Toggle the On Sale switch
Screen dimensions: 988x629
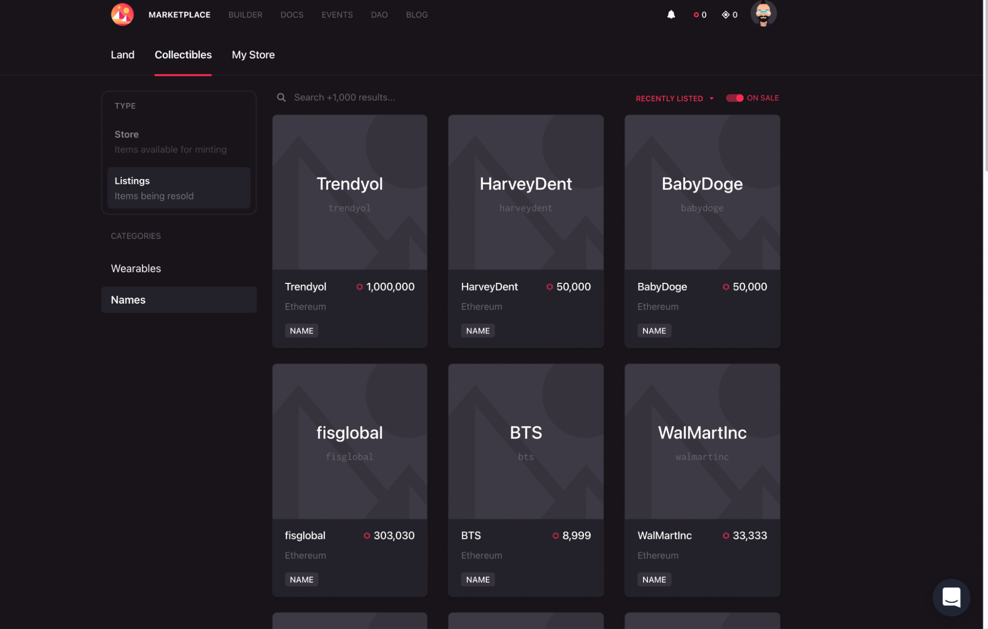pos(734,98)
